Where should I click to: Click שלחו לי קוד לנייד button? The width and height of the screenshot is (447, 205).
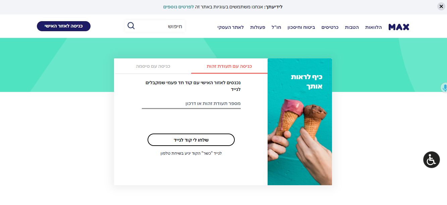pos(191,140)
